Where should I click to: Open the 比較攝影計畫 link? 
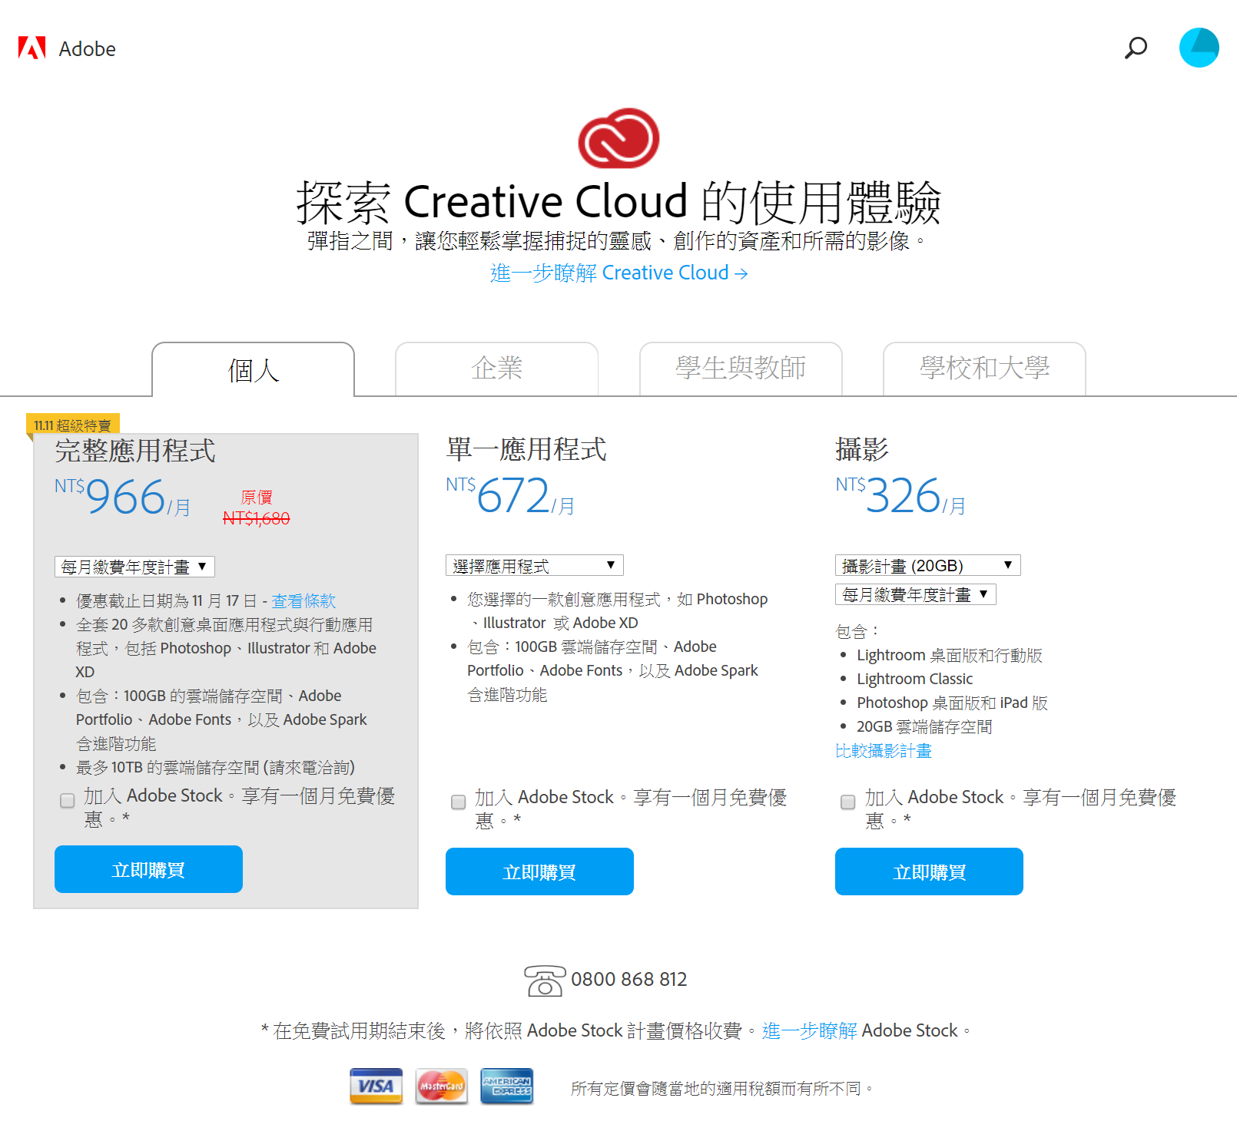click(x=883, y=751)
